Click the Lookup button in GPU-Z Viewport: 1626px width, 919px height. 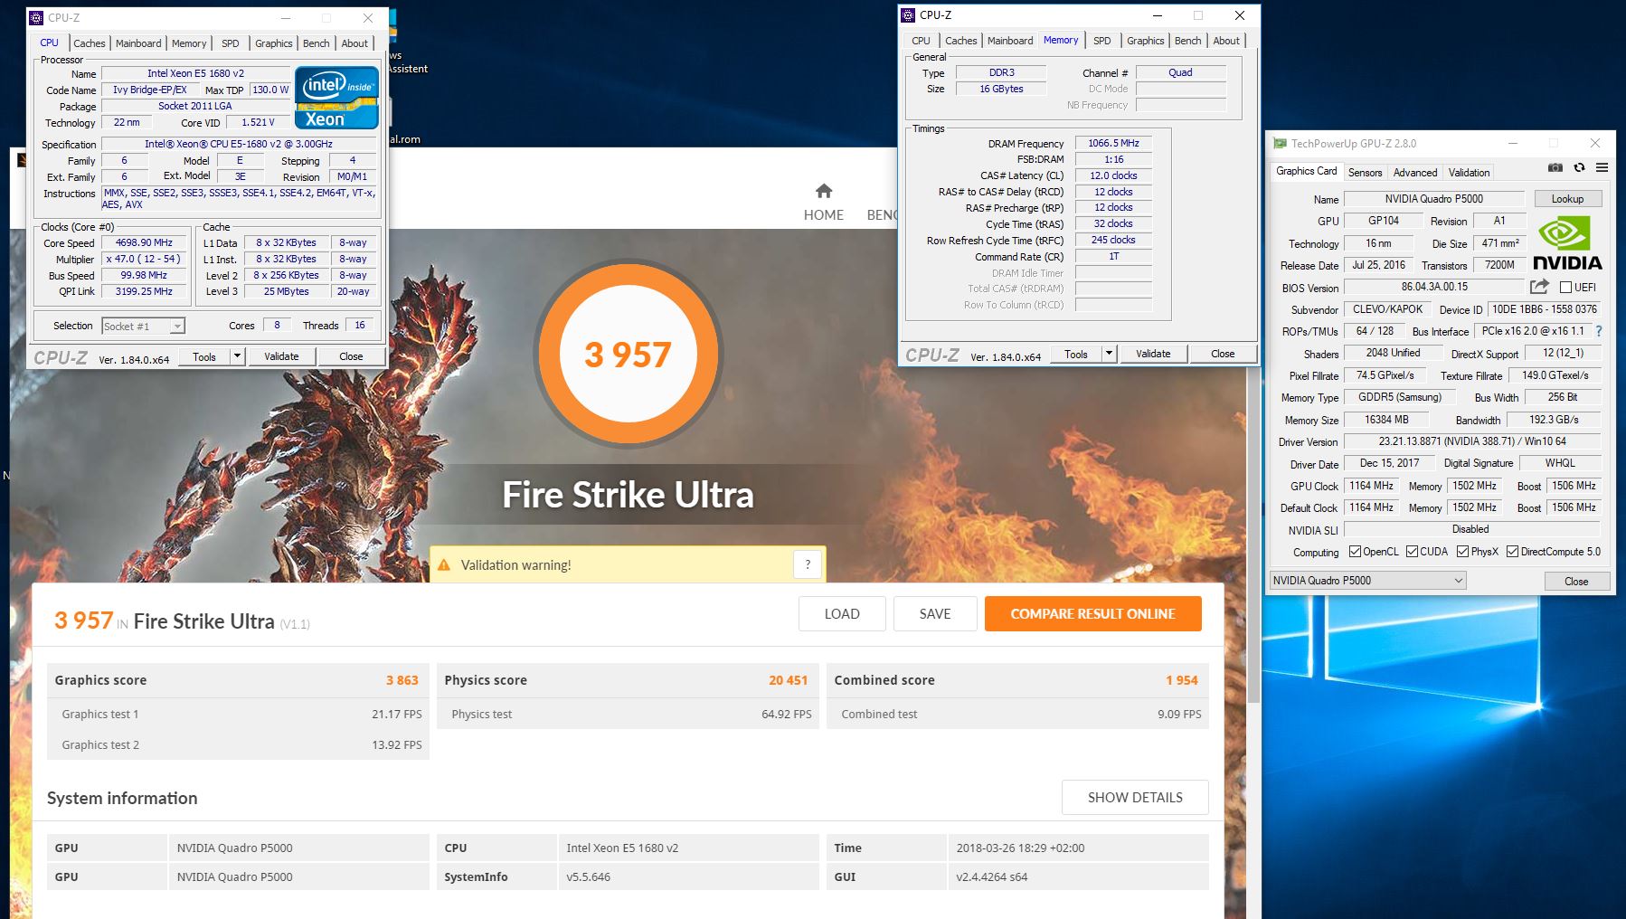(1568, 199)
